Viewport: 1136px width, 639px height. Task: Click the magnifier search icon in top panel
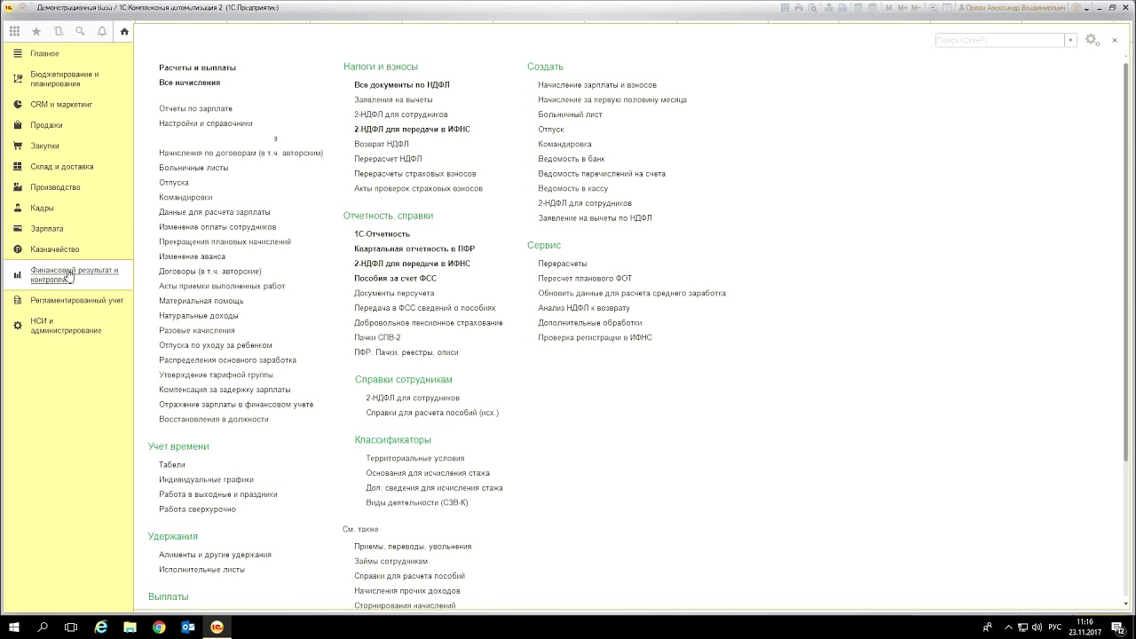[x=80, y=31]
